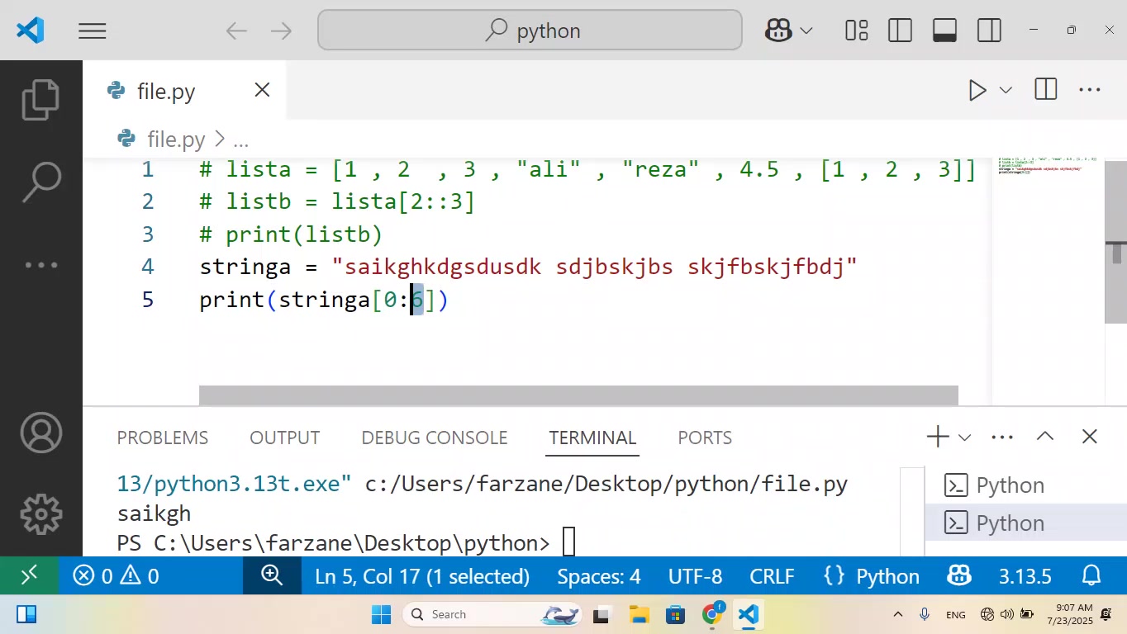1127x634 pixels.
Task: Switch to the PROBLEMS tab
Action: point(163,438)
